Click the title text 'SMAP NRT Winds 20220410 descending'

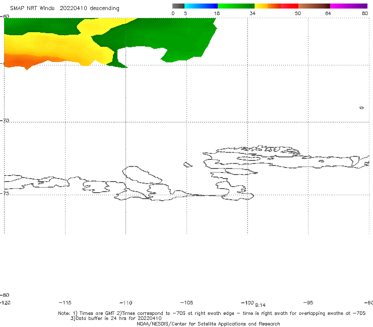[65, 9]
